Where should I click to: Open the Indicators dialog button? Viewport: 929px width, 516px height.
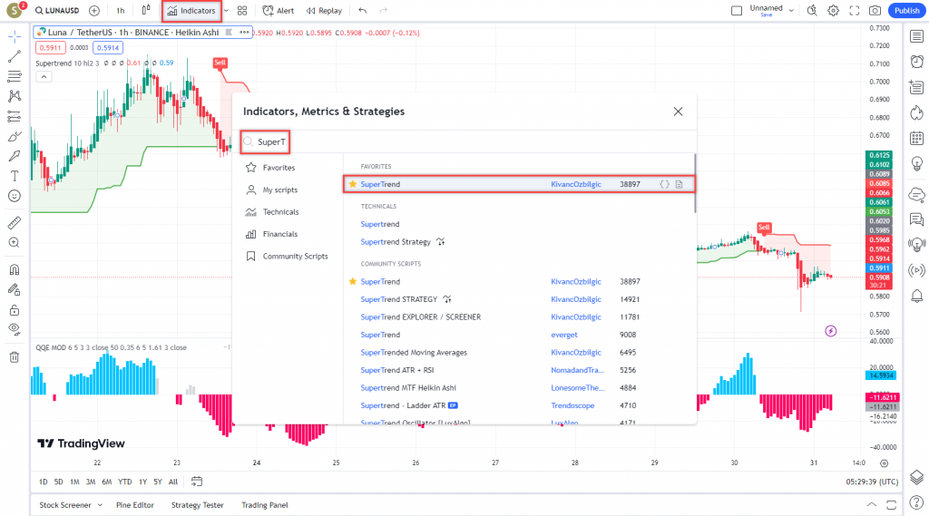(x=191, y=11)
